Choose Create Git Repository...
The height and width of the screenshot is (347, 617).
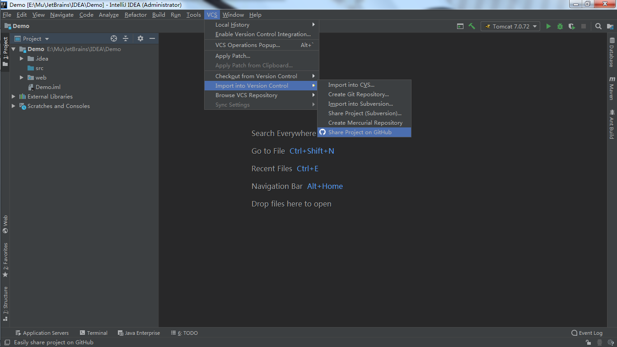coord(364,94)
